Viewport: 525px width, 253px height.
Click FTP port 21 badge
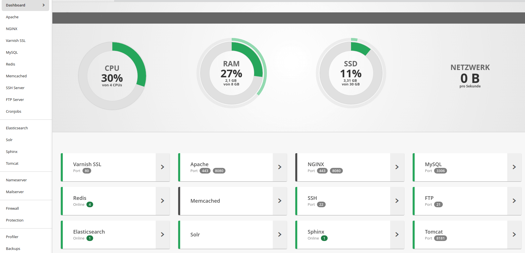[438, 204]
